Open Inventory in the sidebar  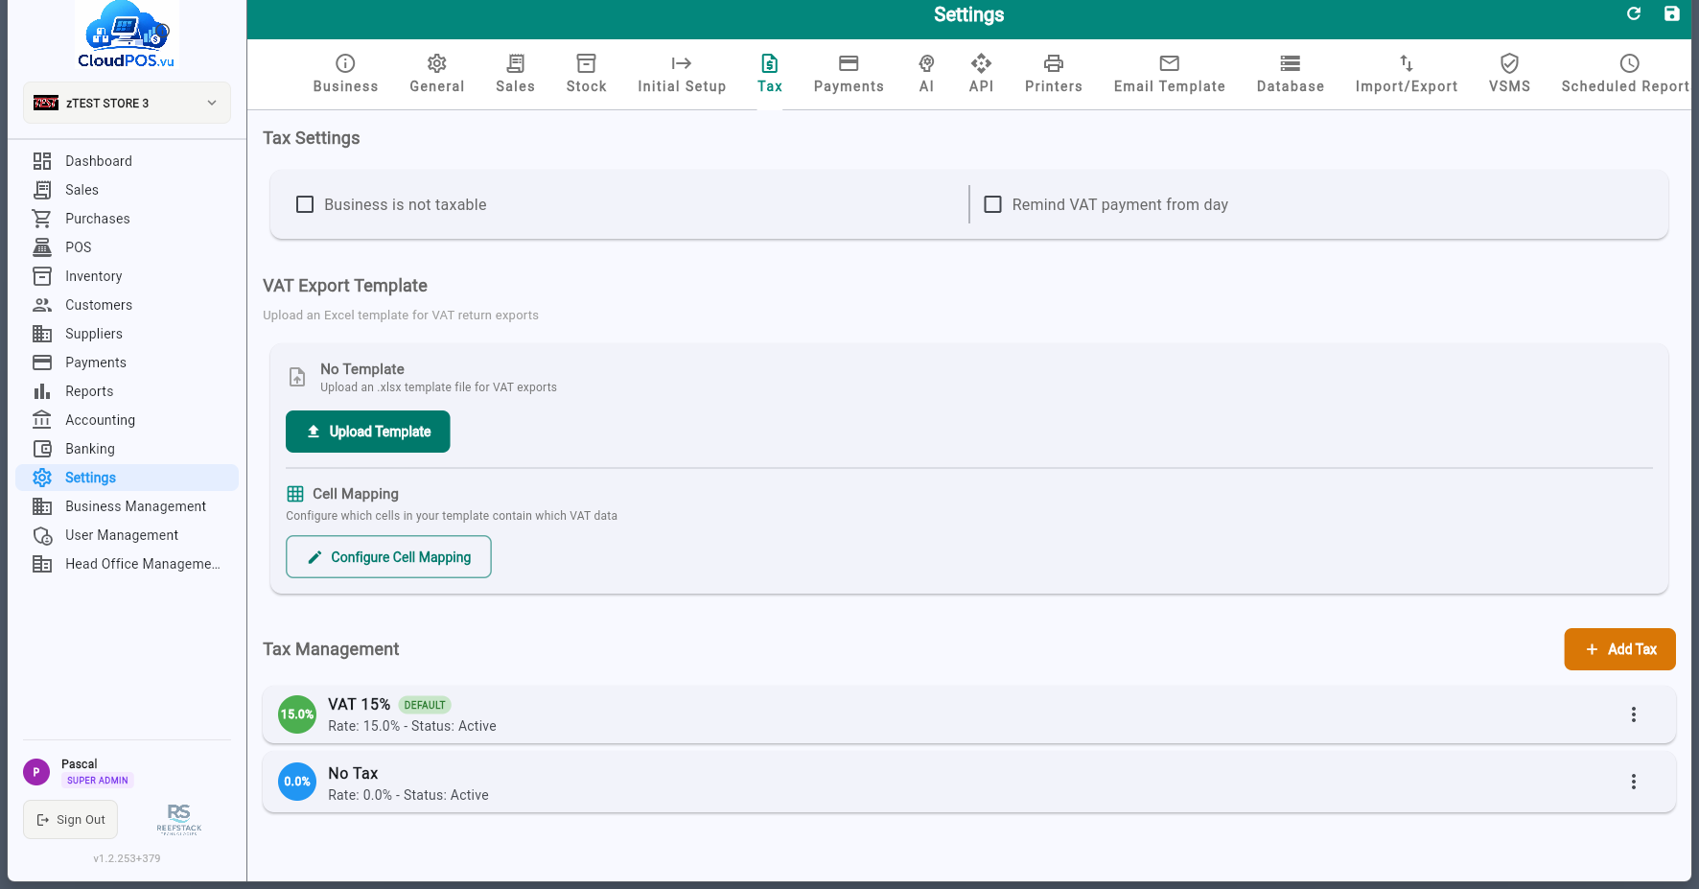127,276
